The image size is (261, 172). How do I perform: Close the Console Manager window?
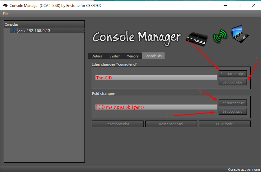click(x=254, y=5)
